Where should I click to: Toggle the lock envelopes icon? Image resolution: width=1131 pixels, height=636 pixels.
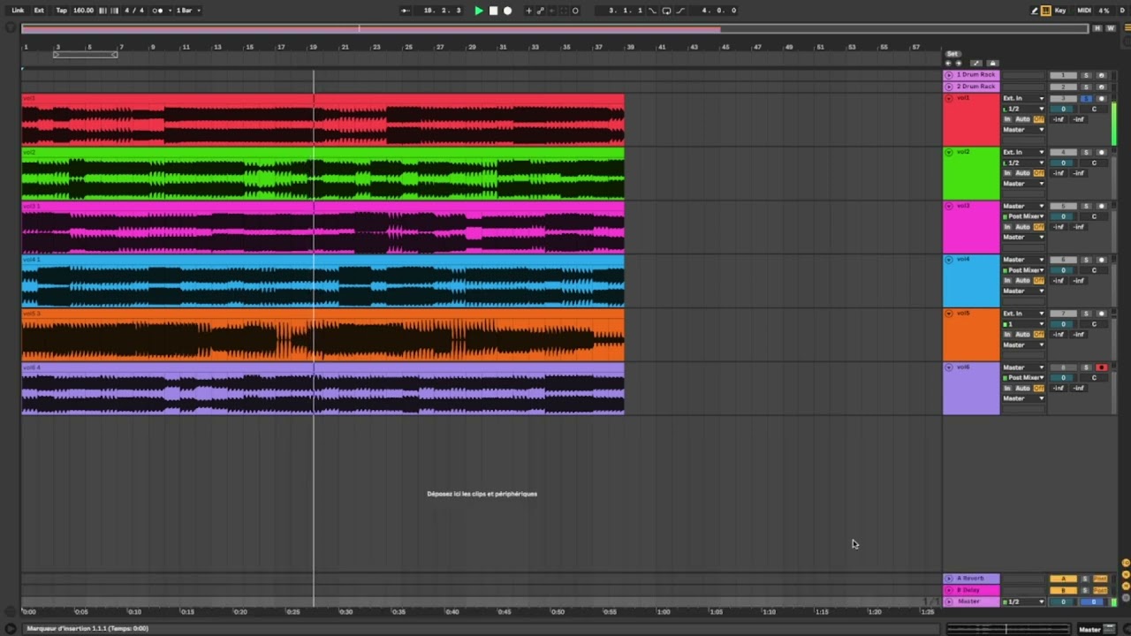point(992,64)
